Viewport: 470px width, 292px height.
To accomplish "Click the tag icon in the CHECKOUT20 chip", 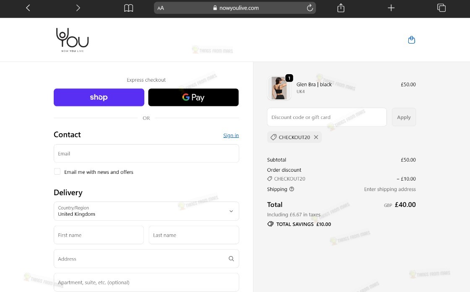I will (273, 137).
